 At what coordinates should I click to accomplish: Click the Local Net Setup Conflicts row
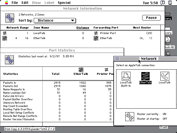(57, 113)
